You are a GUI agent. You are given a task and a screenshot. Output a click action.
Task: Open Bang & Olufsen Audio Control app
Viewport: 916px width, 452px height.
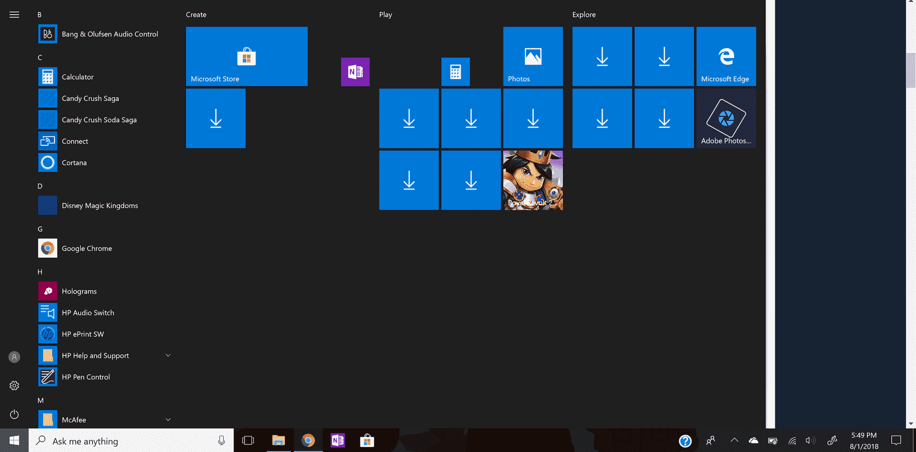(x=105, y=34)
